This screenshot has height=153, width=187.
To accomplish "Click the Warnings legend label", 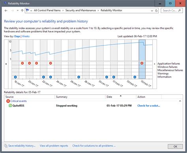I will coord(163,74).
